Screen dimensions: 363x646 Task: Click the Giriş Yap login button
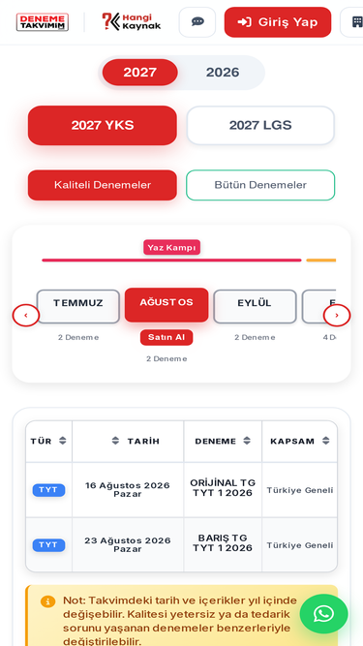(278, 22)
